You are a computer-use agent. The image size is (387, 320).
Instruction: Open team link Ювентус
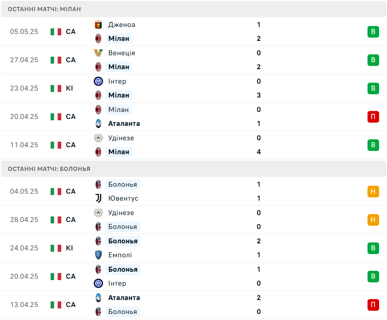pos(123,198)
